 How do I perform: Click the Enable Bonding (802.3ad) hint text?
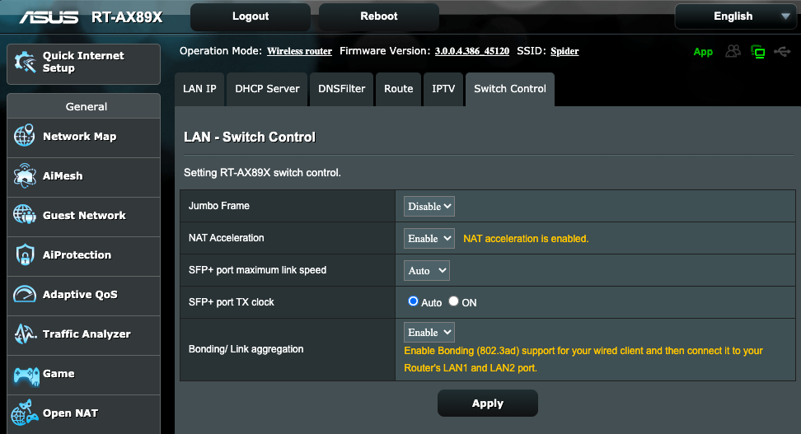583,359
